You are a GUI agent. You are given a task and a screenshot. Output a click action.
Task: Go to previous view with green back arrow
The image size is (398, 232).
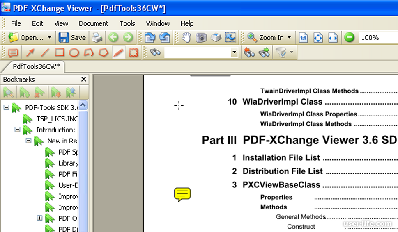click(x=113, y=38)
